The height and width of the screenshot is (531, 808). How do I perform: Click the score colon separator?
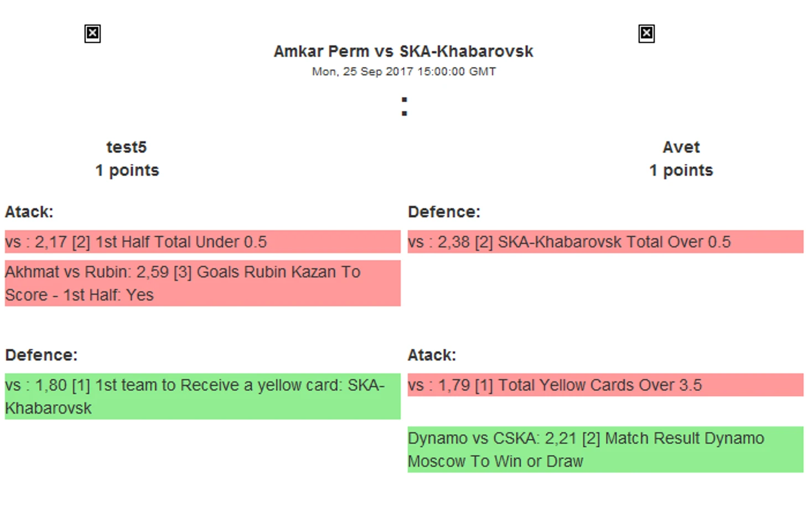(405, 107)
